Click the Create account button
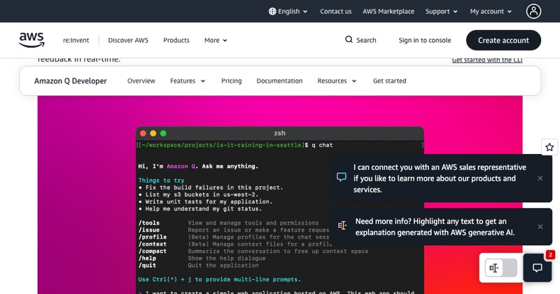This screenshot has width=560, height=294. (503, 41)
